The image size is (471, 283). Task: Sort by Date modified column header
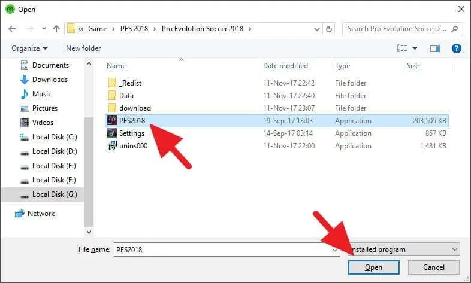pos(285,66)
